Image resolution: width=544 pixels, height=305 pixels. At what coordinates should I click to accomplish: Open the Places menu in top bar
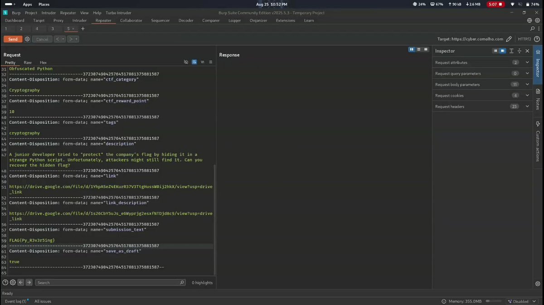[44, 4]
